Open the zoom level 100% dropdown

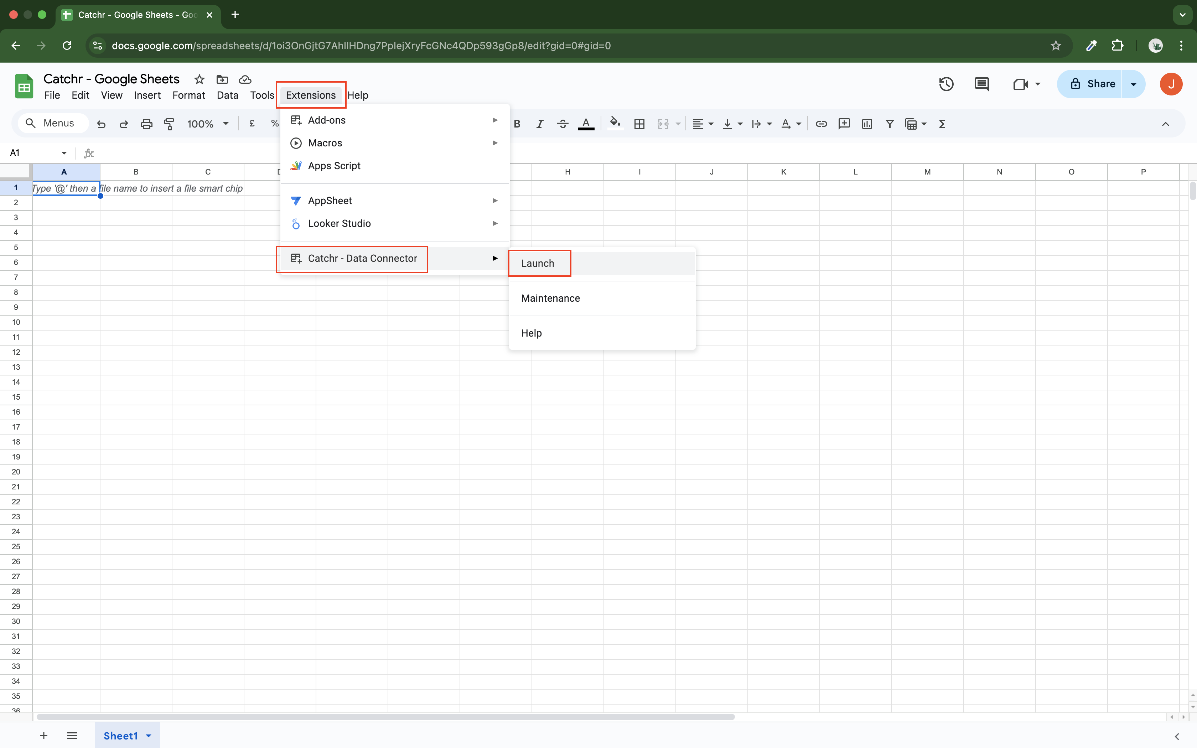coord(207,124)
